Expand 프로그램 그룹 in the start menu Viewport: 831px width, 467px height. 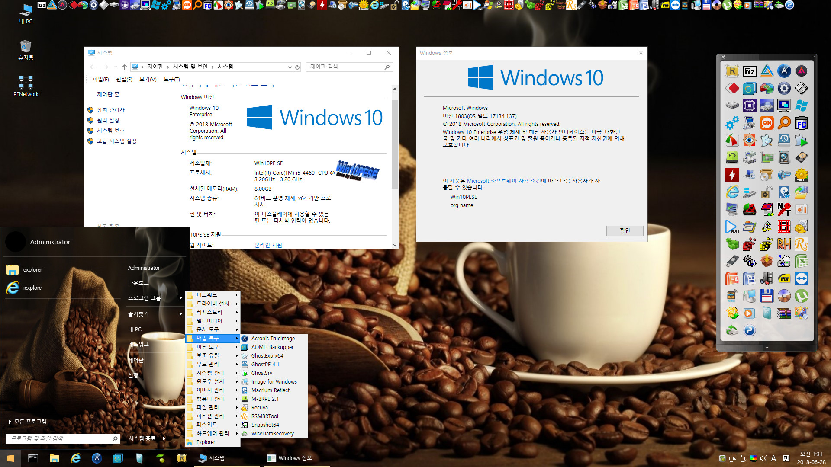[x=155, y=297]
